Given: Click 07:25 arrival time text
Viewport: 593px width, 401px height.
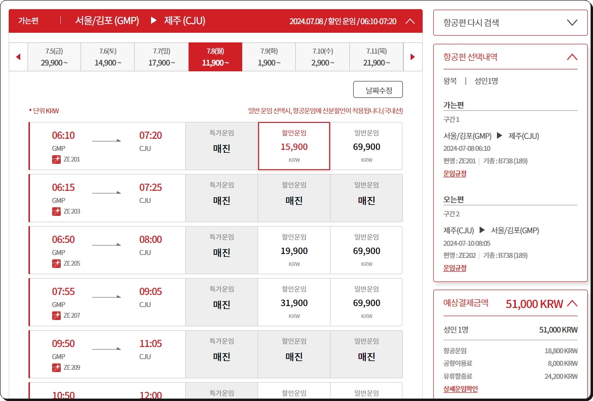Looking at the screenshot, I should point(151,187).
